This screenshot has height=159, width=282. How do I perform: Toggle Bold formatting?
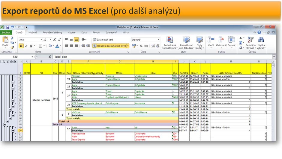(21, 46)
